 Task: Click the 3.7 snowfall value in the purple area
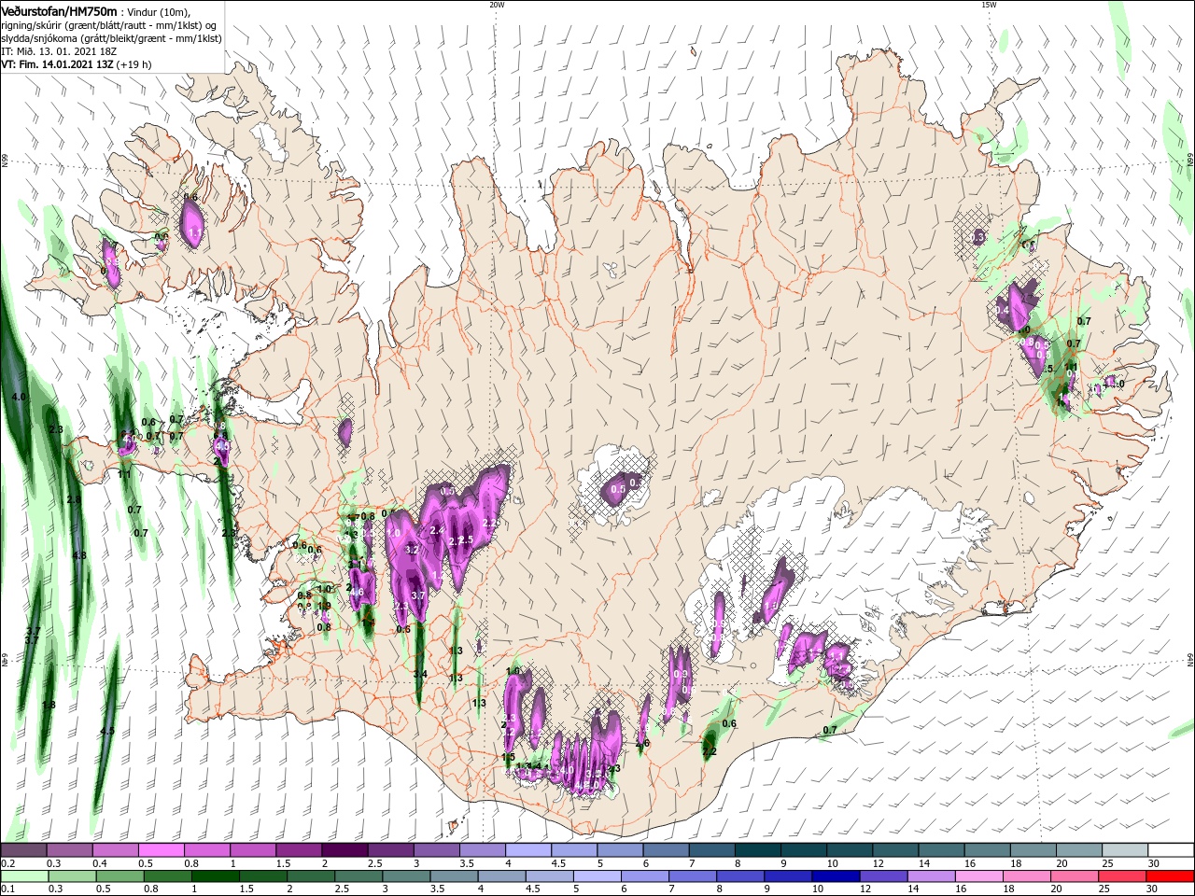418,595
